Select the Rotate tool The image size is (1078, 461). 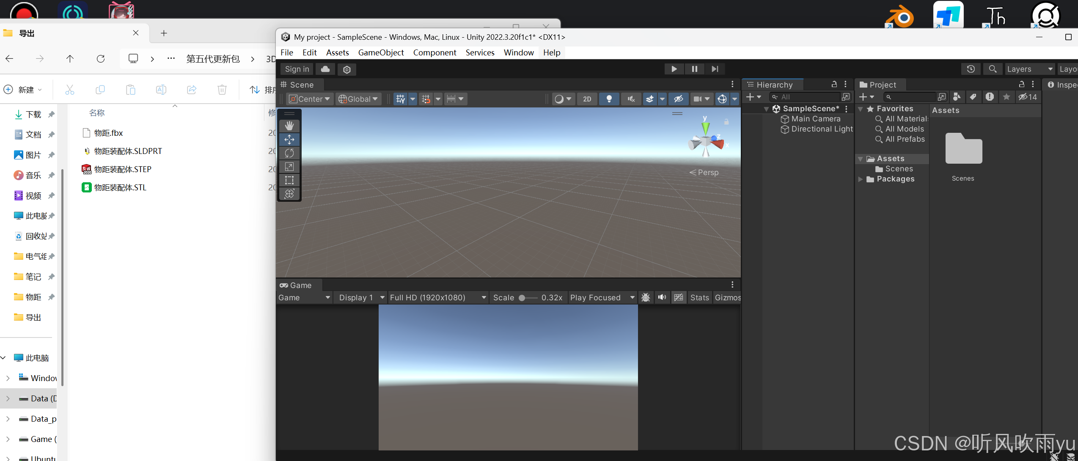click(x=289, y=153)
